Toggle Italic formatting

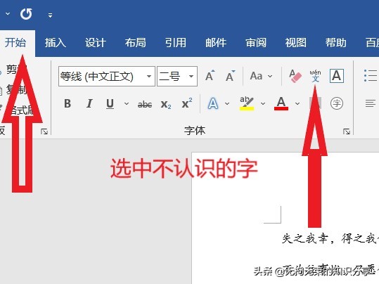(x=89, y=104)
